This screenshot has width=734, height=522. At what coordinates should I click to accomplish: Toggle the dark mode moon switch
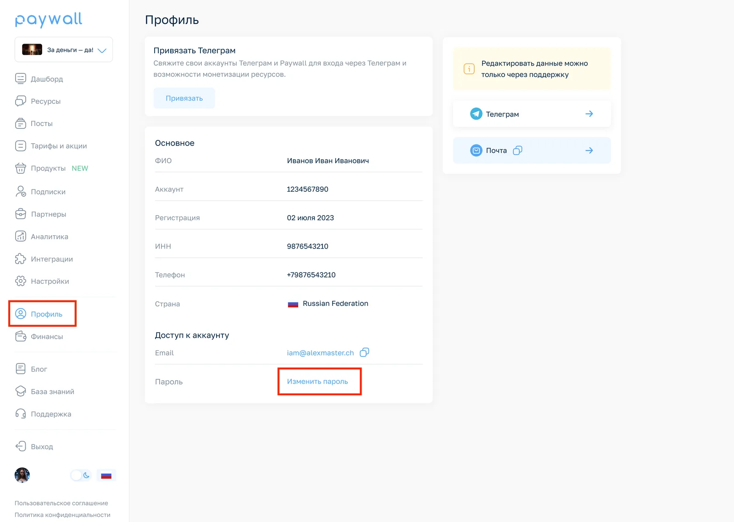click(81, 475)
